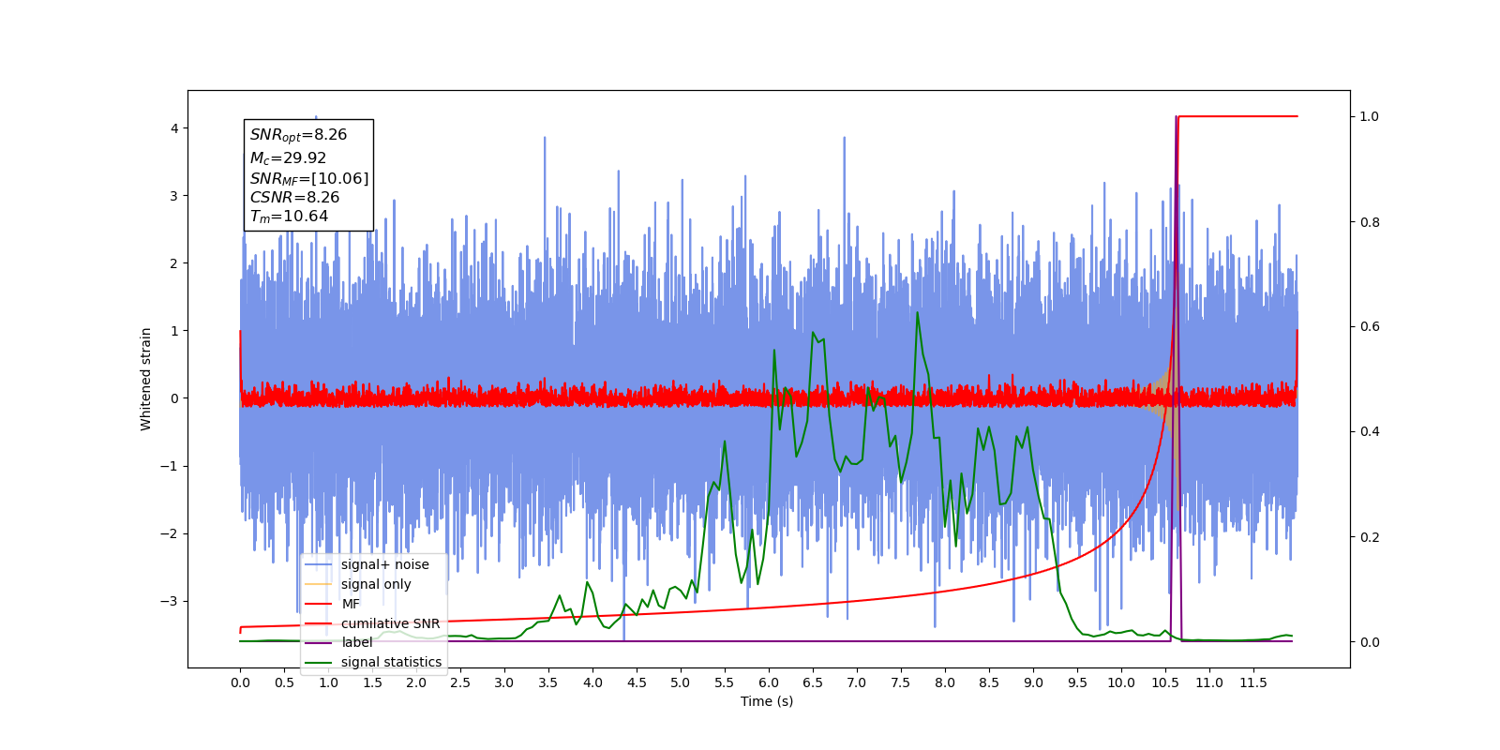The height and width of the screenshot is (750, 1500).
Task: Click the "label" legend entry text
Action: tap(356, 642)
